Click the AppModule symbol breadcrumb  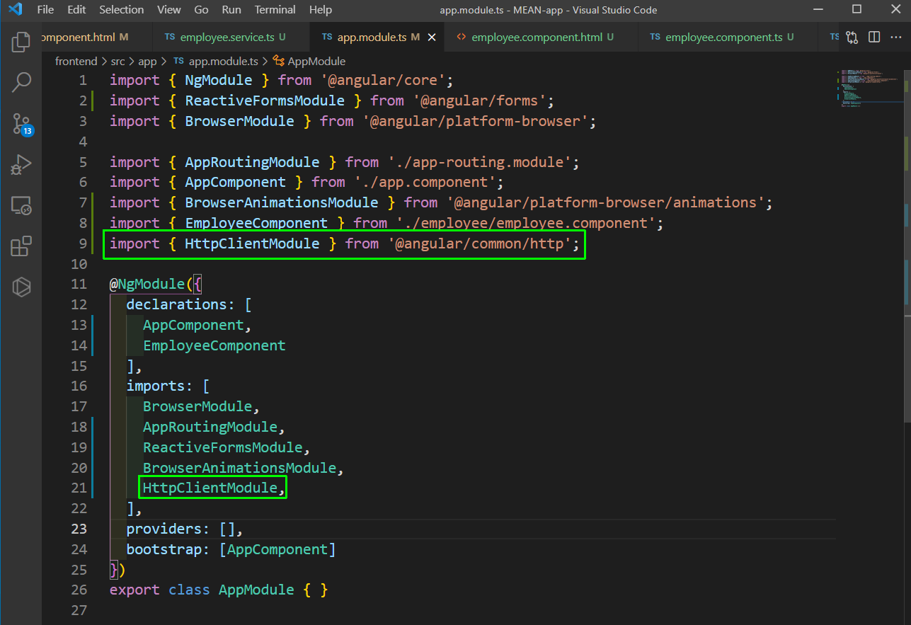point(309,62)
